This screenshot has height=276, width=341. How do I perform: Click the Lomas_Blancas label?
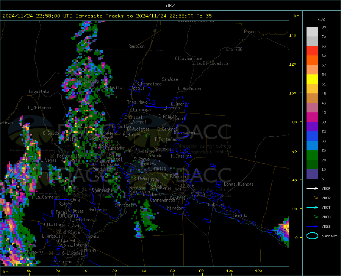tap(239, 184)
